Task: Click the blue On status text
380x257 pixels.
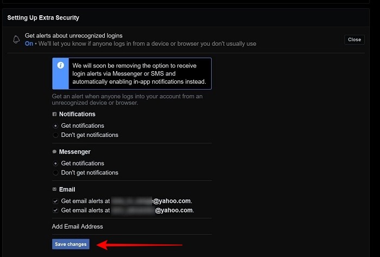Action: point(29,43)
